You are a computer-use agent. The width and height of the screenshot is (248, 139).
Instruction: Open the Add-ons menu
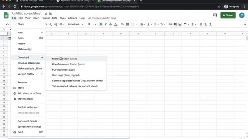coord(72,18)
